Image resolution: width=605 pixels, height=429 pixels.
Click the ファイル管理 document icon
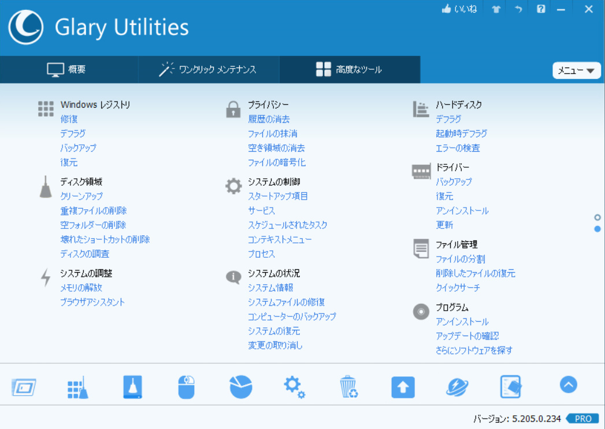421,249
